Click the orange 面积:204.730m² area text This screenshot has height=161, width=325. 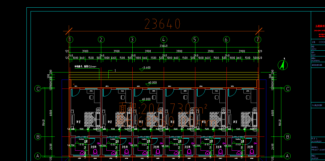click(x=163, y=108)
